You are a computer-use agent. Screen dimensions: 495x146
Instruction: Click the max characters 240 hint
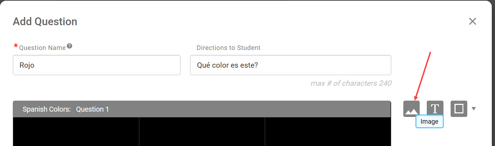click(351, 83)
